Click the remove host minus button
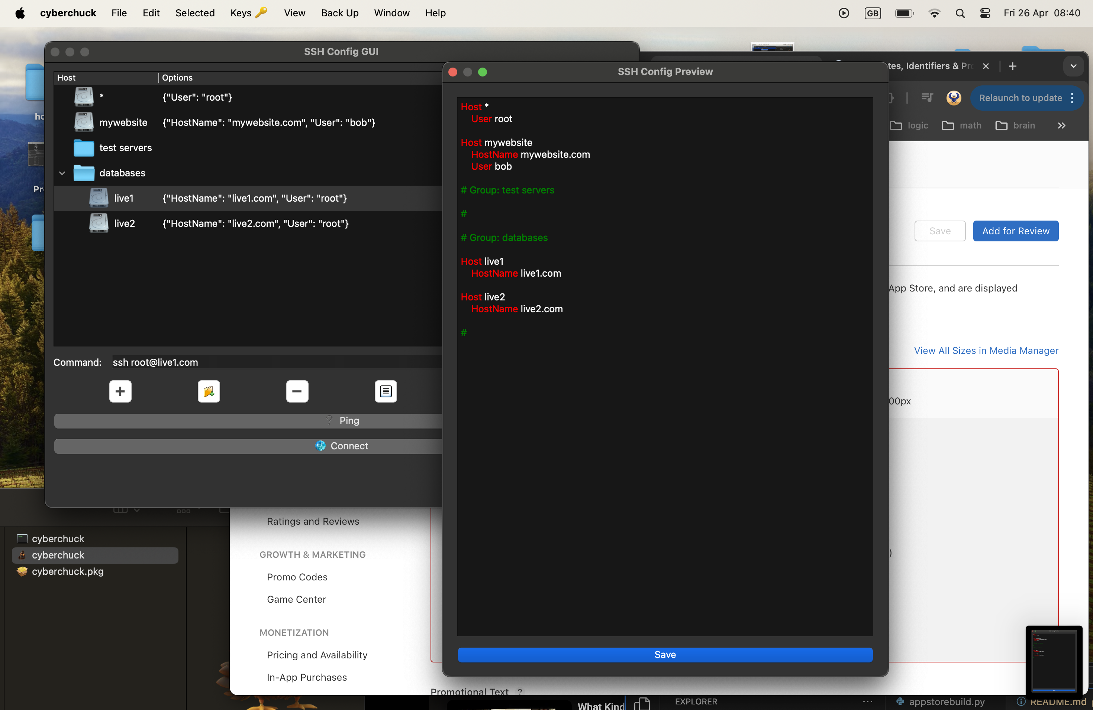This screenshot has width=1093, height=710. pyautogui.click(x=297, y=391)
